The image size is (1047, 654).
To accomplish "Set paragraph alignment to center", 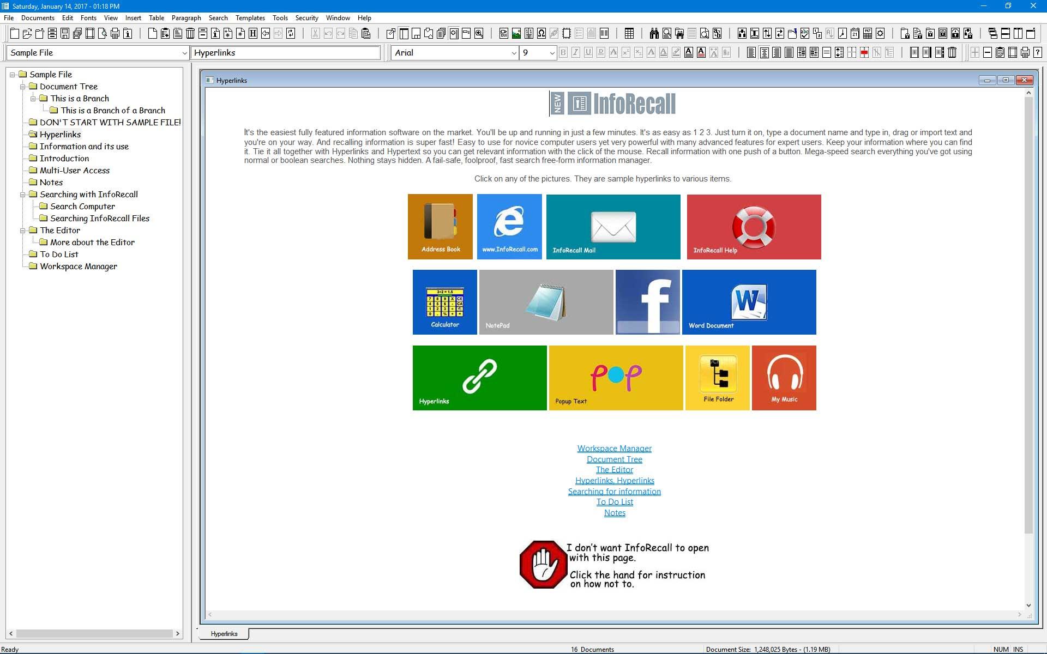I will pyautogui.click(x=764, y=53).
